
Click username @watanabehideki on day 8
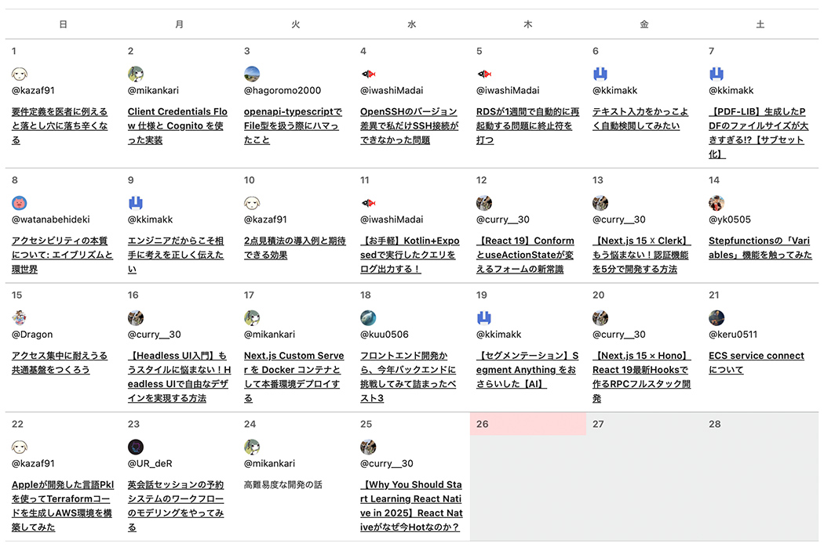click(x=50, y=219)
